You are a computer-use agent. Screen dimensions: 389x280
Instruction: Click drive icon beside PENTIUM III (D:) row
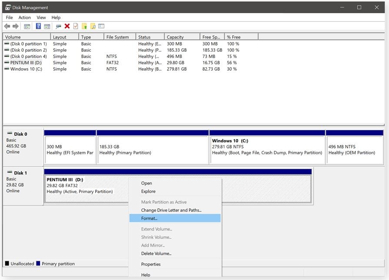(7, 63)
